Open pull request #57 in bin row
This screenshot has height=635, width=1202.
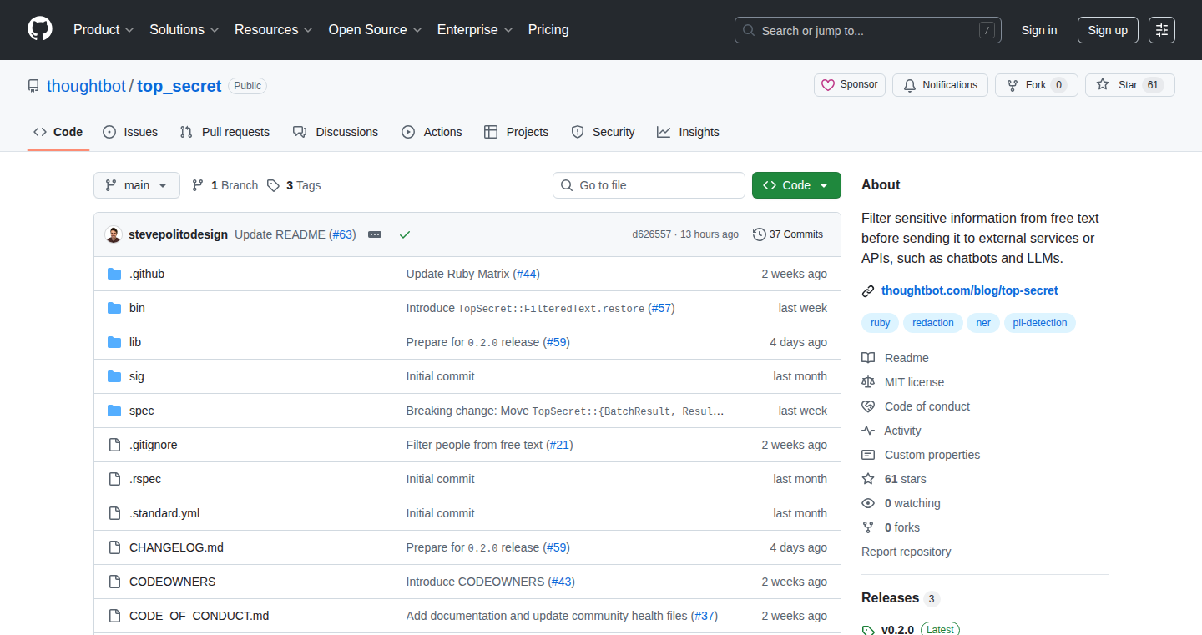tap(661, 308)
